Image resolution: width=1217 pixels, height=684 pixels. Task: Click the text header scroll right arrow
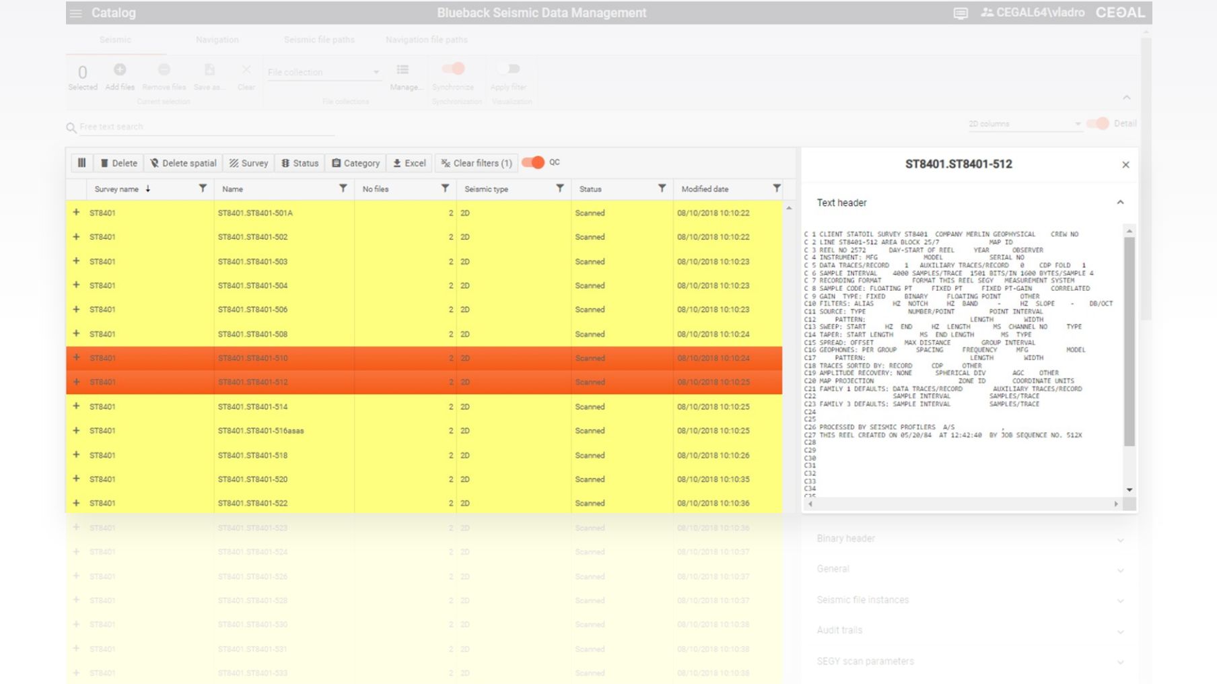[1116, 504]
